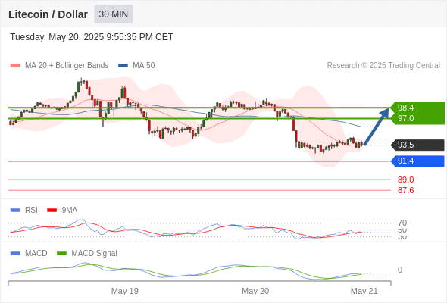Image resolution: width=447 pixels, height=303 pixels.
Task: Select the 98.4 green resistance tag
Action: pos(417,108)
